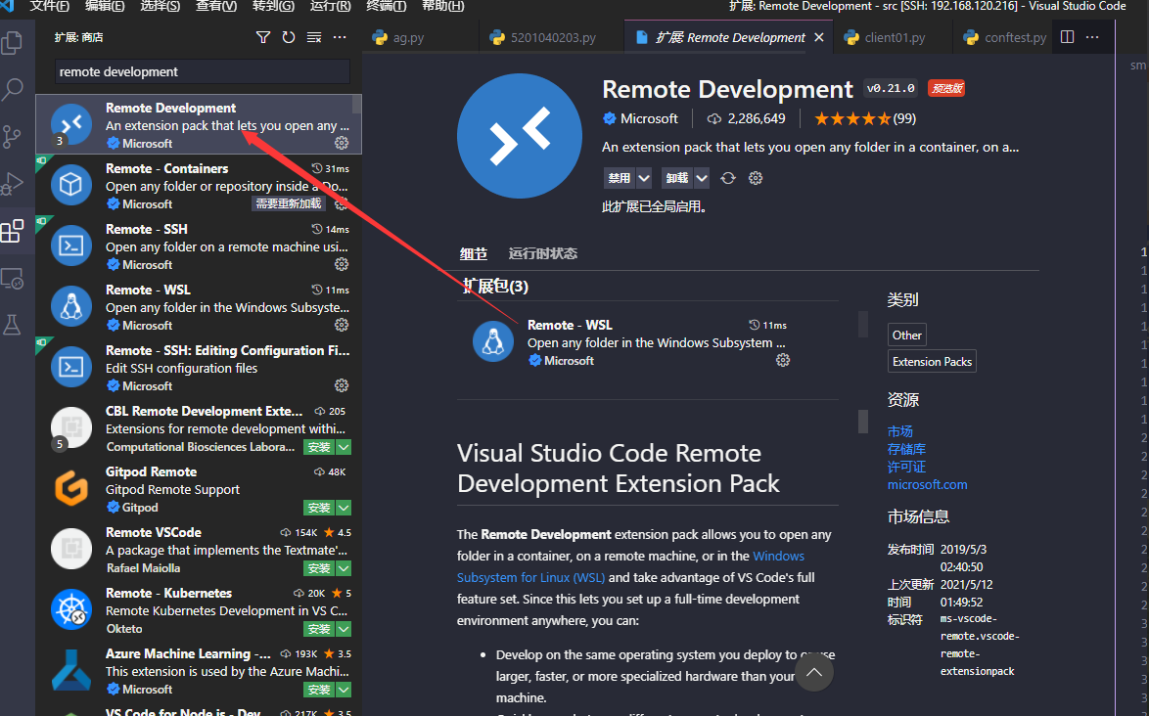Open the 许可证 license link
The image size is (1149, 716).
[x=906, y=468]
